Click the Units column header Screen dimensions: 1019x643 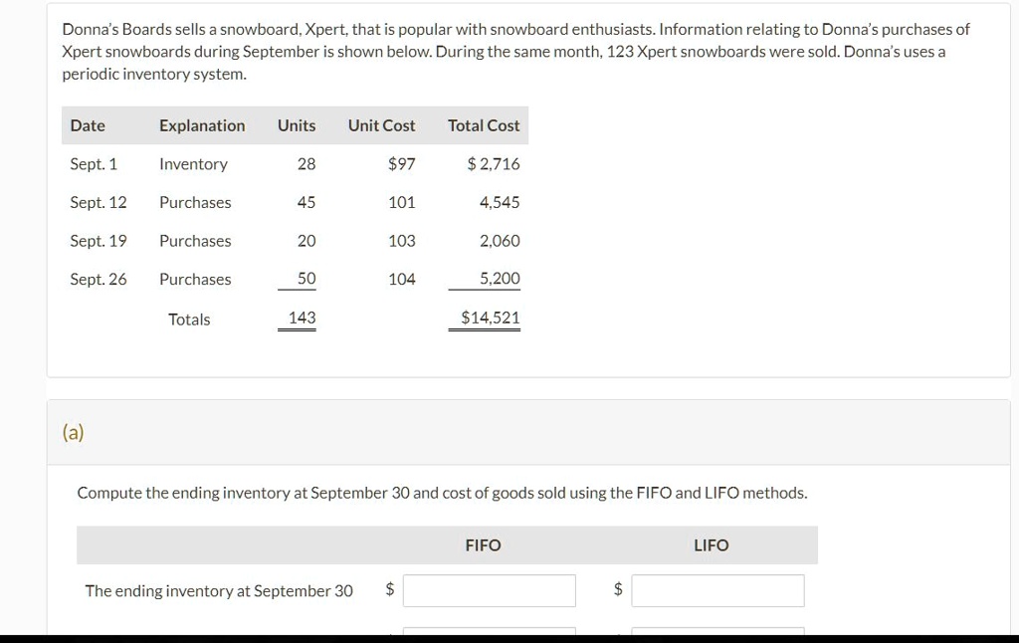(297, 125)
